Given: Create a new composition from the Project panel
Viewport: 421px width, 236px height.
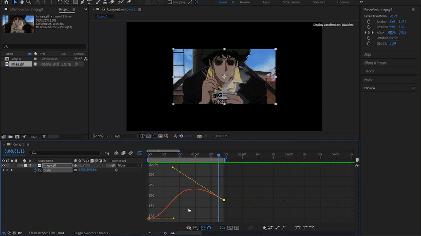Looking at the screenshot, I should 17,137.
